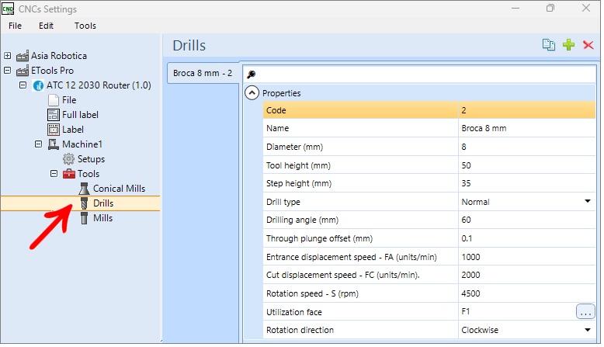Click the Code value field showing 2
The image size is (604, 347).
click(526, 110)
